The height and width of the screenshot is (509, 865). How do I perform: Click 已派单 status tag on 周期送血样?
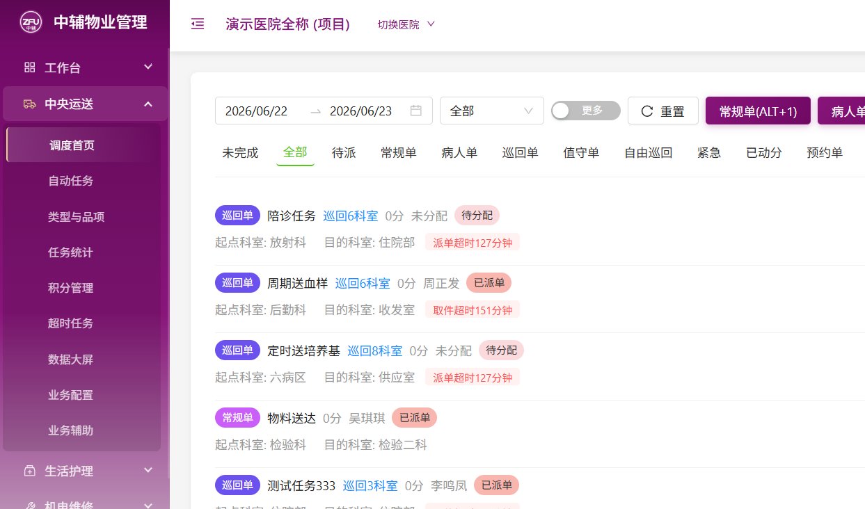(x=489, y=283)
